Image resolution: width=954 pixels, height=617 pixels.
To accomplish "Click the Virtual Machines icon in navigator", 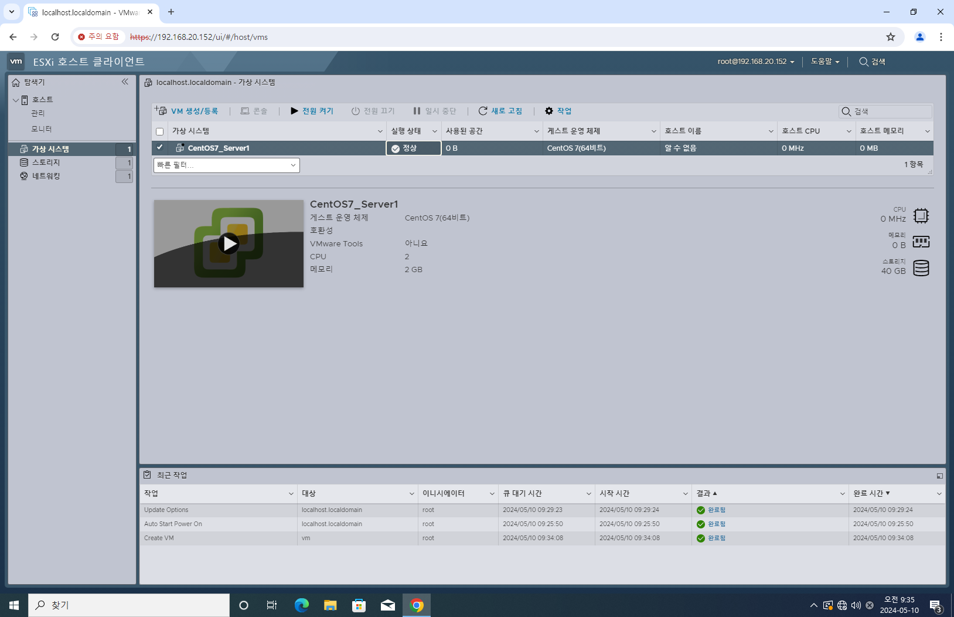I will click(x=24, y=149).
